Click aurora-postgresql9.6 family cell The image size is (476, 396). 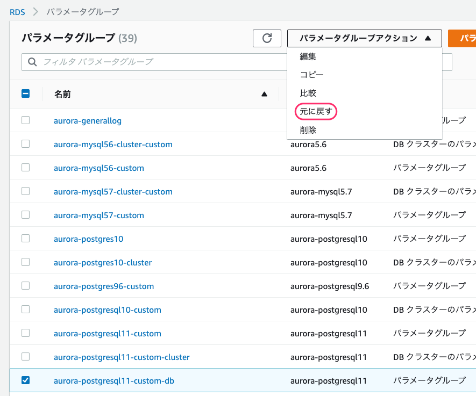[x=329, y=286]
